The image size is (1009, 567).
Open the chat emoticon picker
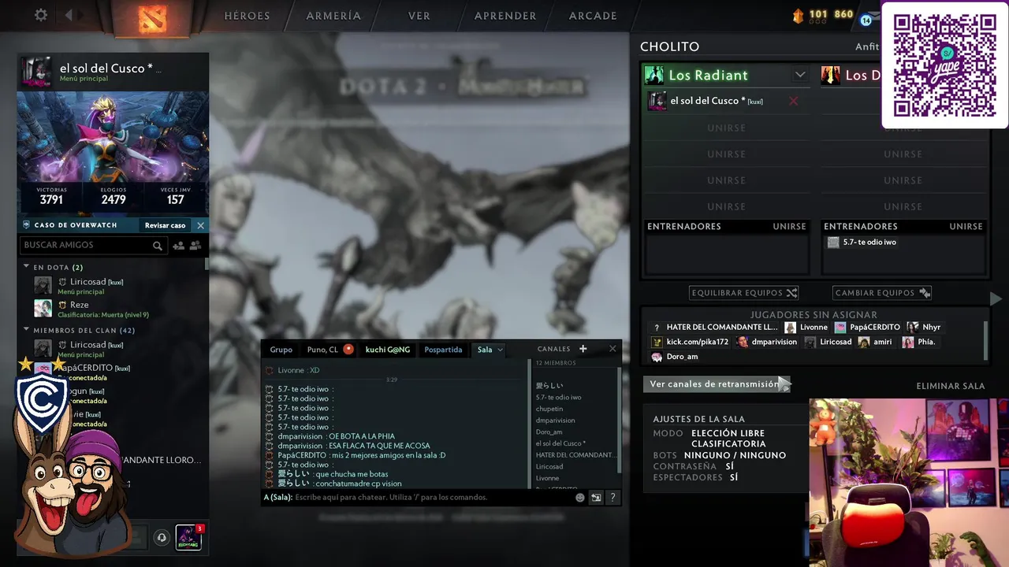coord(580,497)
